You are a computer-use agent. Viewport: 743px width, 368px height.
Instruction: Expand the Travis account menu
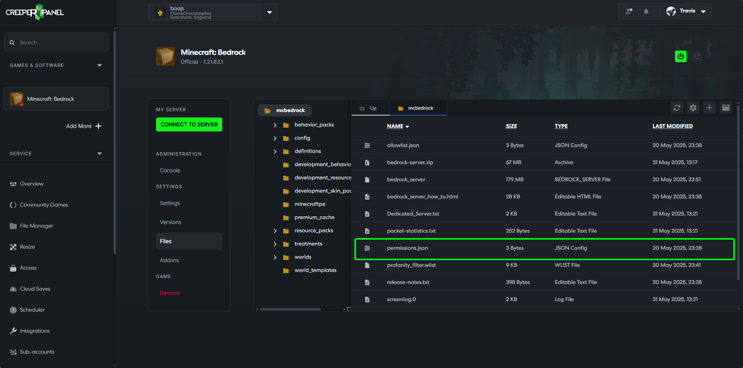click(703, 11)
